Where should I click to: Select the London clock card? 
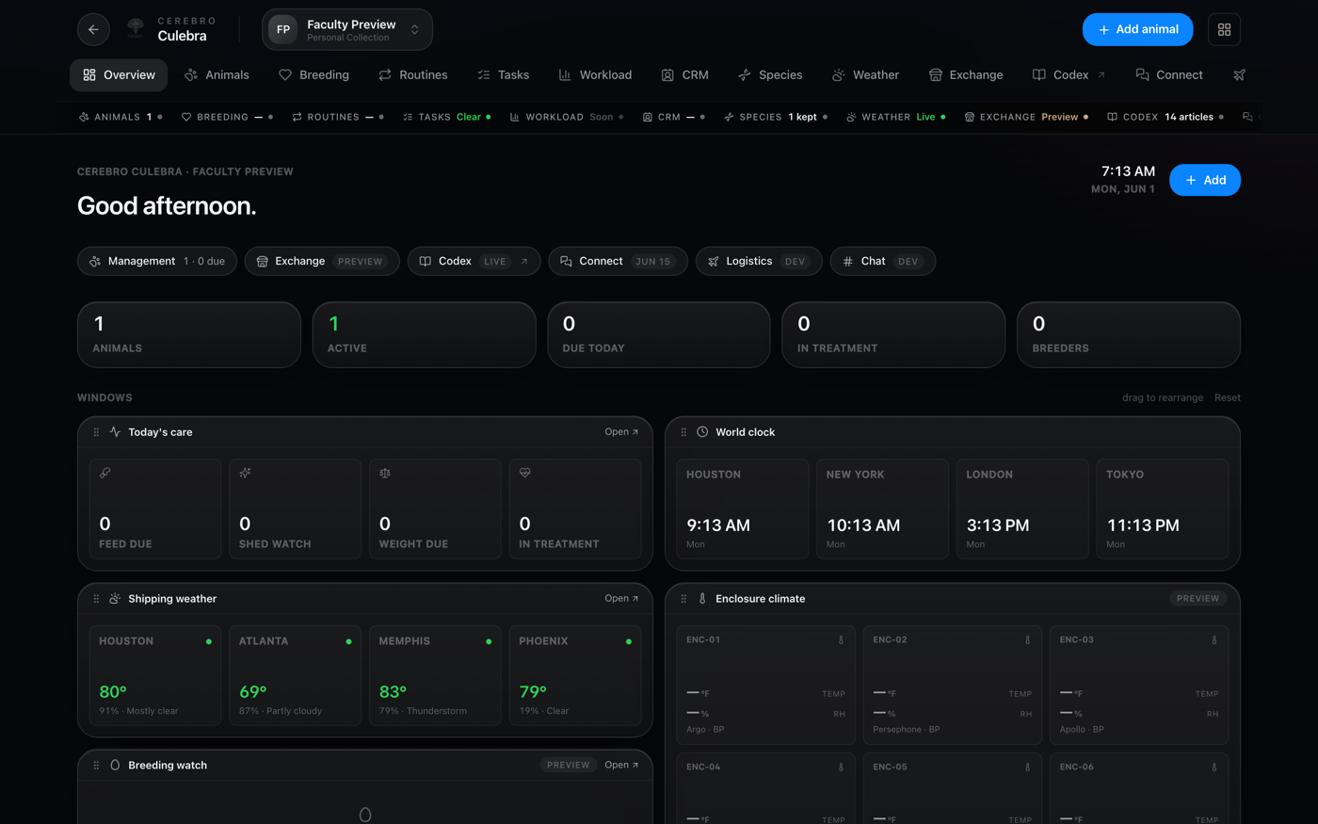tap(1022, 509)
